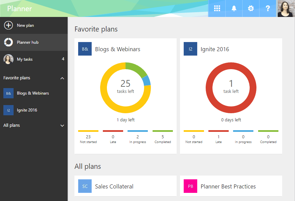Screen dimensions: 295x201
Task: Click blue In progress bar in Ignite card
Action: coord(243,131)
